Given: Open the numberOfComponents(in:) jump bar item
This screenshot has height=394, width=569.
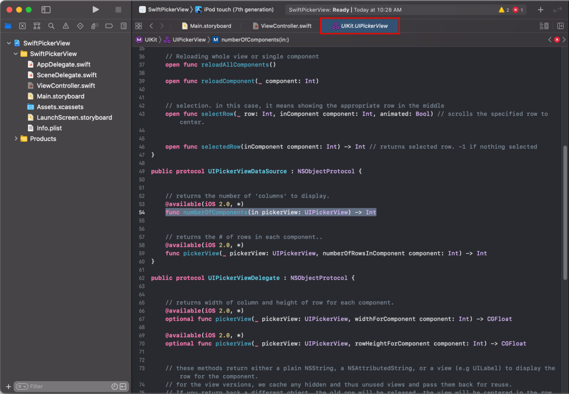Looking at the screenshot, I should point(251,40).
